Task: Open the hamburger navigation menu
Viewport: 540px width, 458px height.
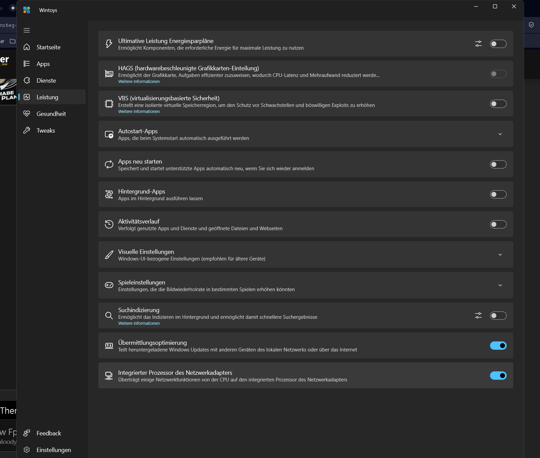Action: click(27, 30)
